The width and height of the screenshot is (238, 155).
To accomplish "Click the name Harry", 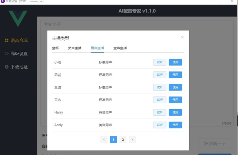I will point(59,112).
